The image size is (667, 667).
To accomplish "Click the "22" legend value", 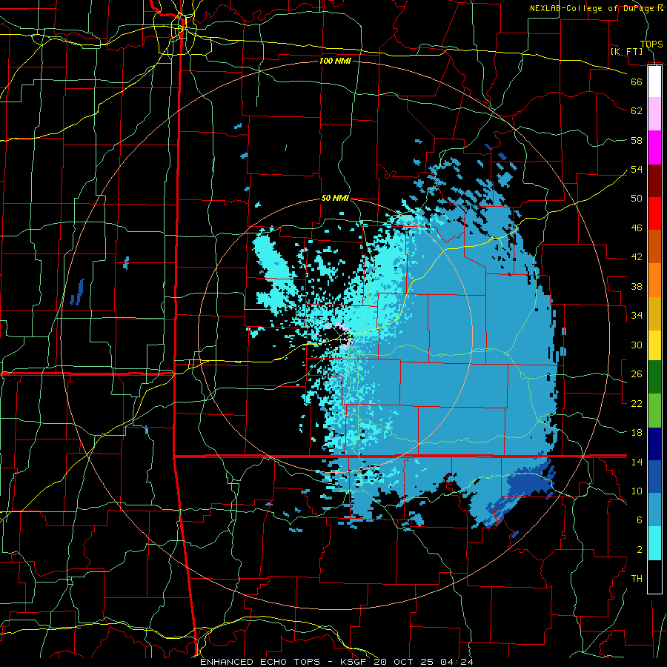I will tap(637, 403).
